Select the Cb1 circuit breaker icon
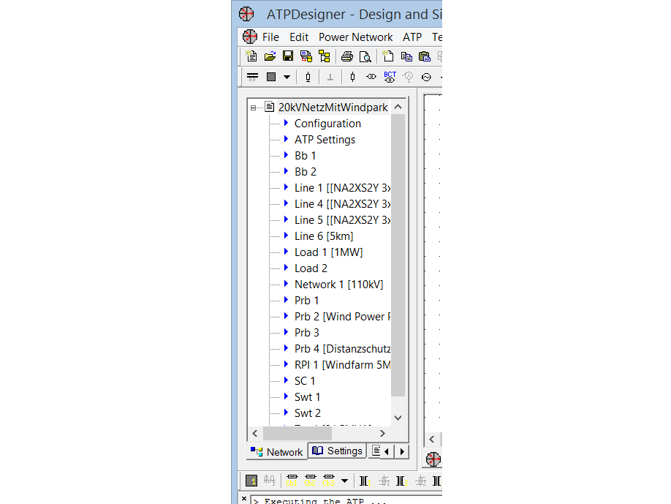Image resolution: width=671 pixels, height=504 pixels. pos(292,481)
